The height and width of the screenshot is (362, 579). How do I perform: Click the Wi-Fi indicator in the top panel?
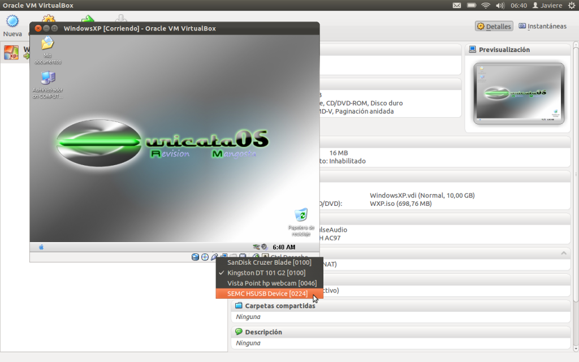485,6
